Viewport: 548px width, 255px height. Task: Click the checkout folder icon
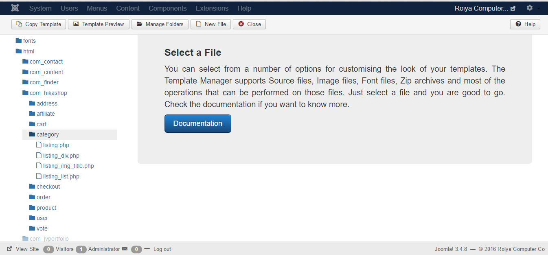[32, 187]
